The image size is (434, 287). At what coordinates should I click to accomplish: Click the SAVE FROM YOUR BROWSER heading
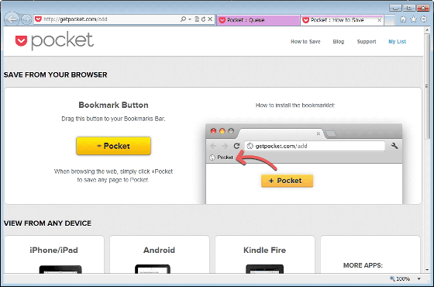(x=55, y=74)
